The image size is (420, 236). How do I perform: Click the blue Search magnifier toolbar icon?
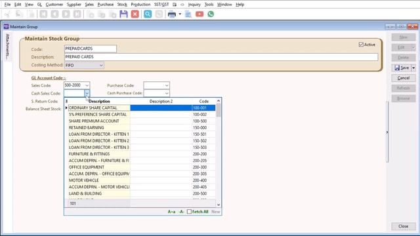[x=148, y=14]
